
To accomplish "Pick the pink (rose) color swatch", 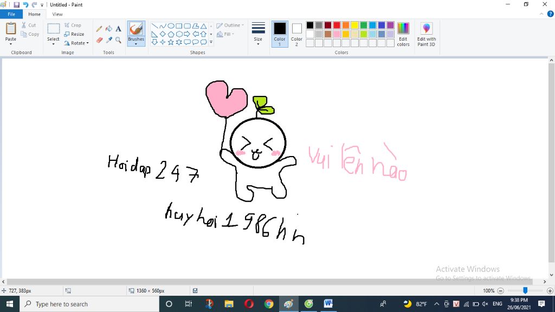I will pos(337,34).
